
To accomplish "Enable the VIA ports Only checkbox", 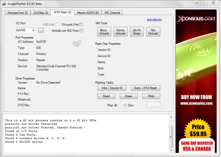I will coord(81,24).
